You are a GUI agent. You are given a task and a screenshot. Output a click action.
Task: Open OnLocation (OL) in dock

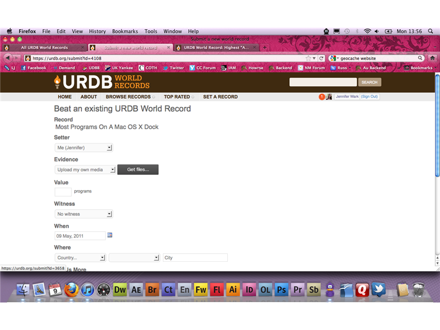[265, 290]
